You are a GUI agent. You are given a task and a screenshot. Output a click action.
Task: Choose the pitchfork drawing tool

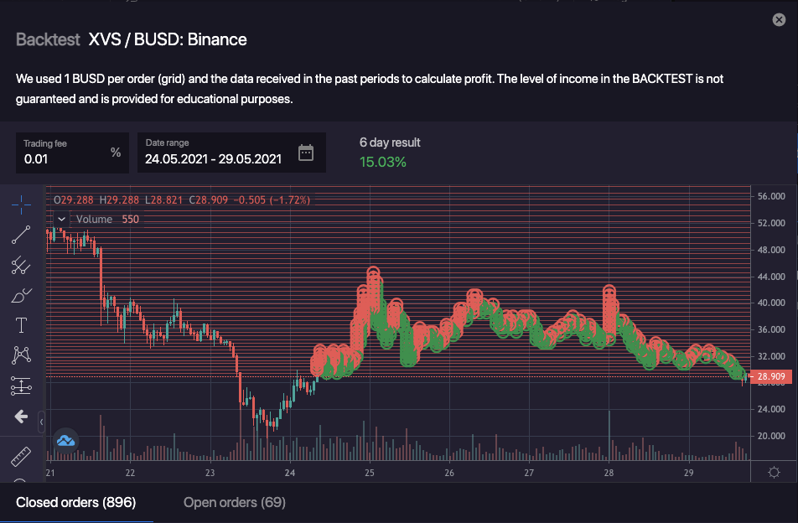[21, 266]
